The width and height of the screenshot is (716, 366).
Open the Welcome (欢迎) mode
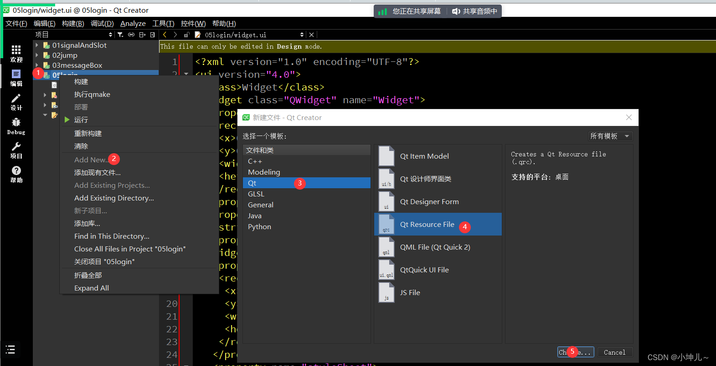(16, 54)
